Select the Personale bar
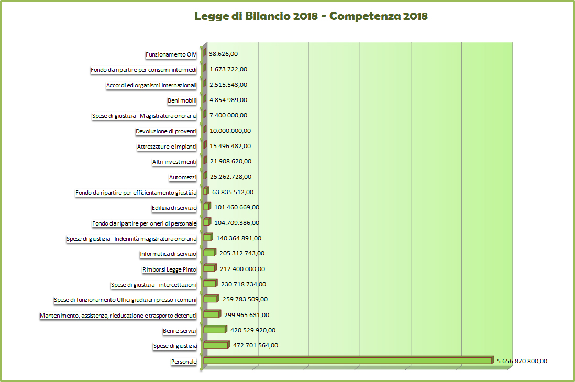The height and width of the screenshot is (382, 575). [x=346, y=361]
